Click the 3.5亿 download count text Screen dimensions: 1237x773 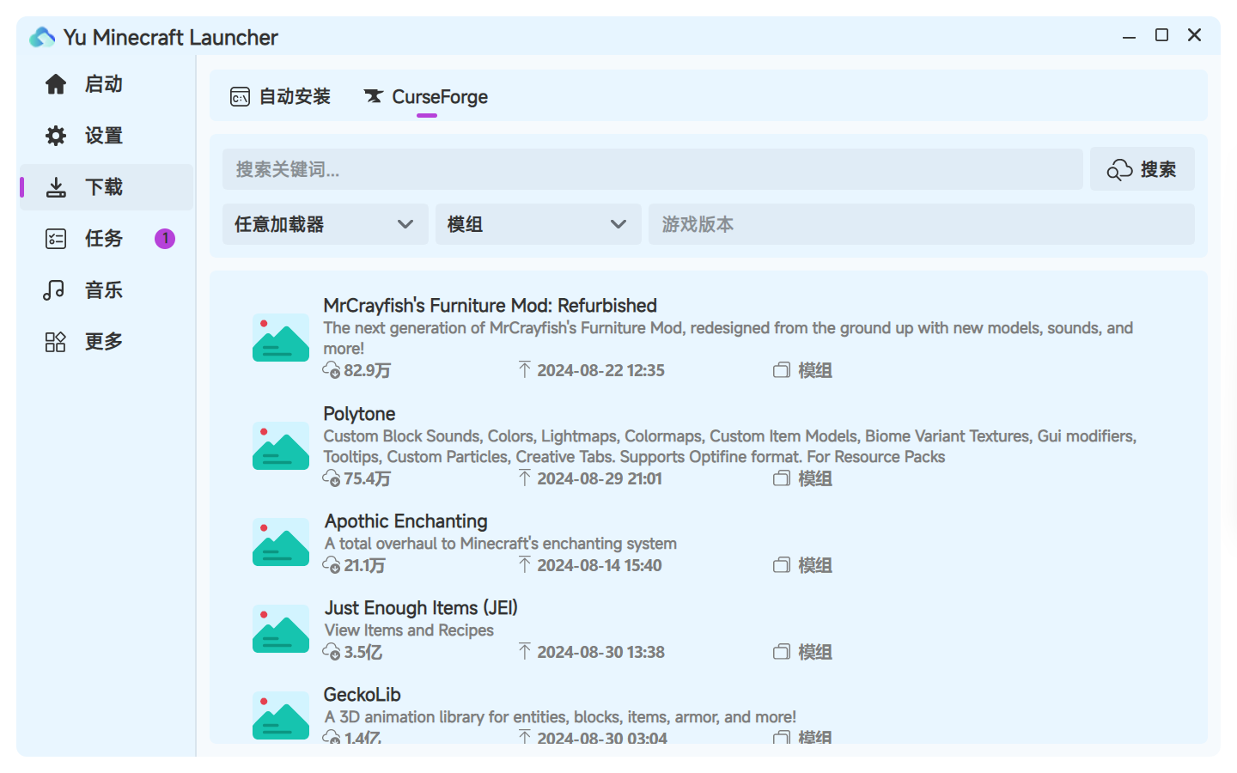click(x=363, y=652)
